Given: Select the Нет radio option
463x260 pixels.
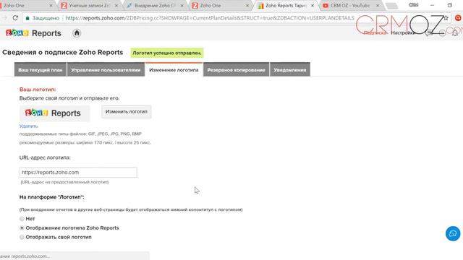Looking at the screenshot, I should coord(22,219).
